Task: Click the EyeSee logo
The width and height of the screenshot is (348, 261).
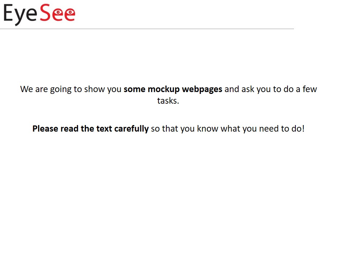Action: [x=40, y=14]
